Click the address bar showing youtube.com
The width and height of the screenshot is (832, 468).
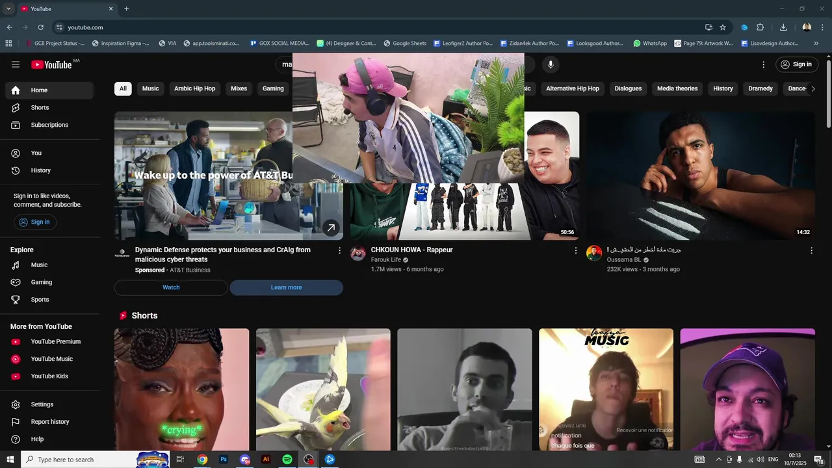pyautogui.click(x=377, y=27)
